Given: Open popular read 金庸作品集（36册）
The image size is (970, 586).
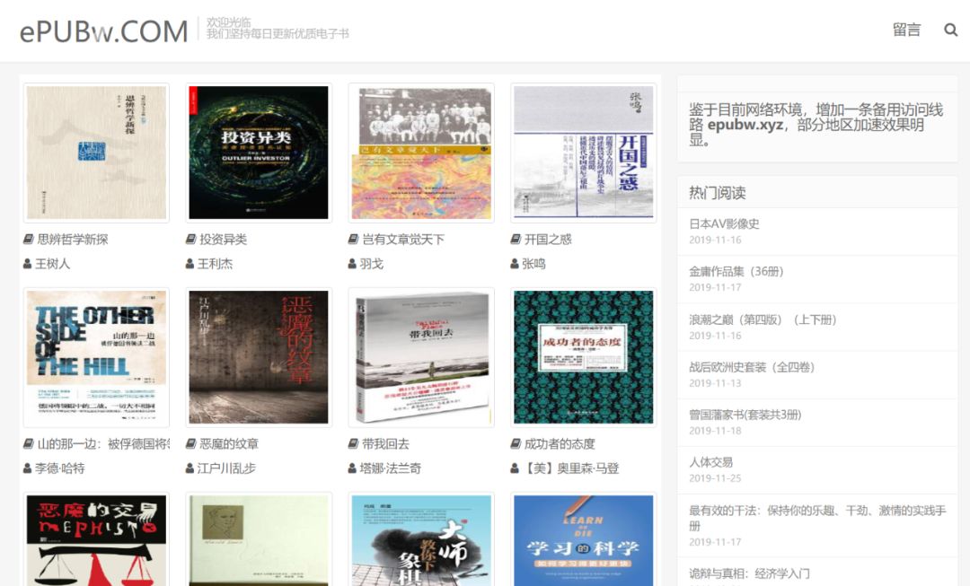Looking at the screenshot, I should (736, 271).
